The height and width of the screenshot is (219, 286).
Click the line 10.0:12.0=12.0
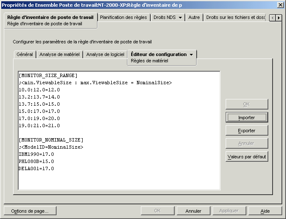click(39, 90)
